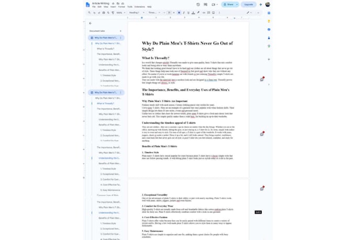
Task: Open the Tools menu
Action: coord(130,7)
